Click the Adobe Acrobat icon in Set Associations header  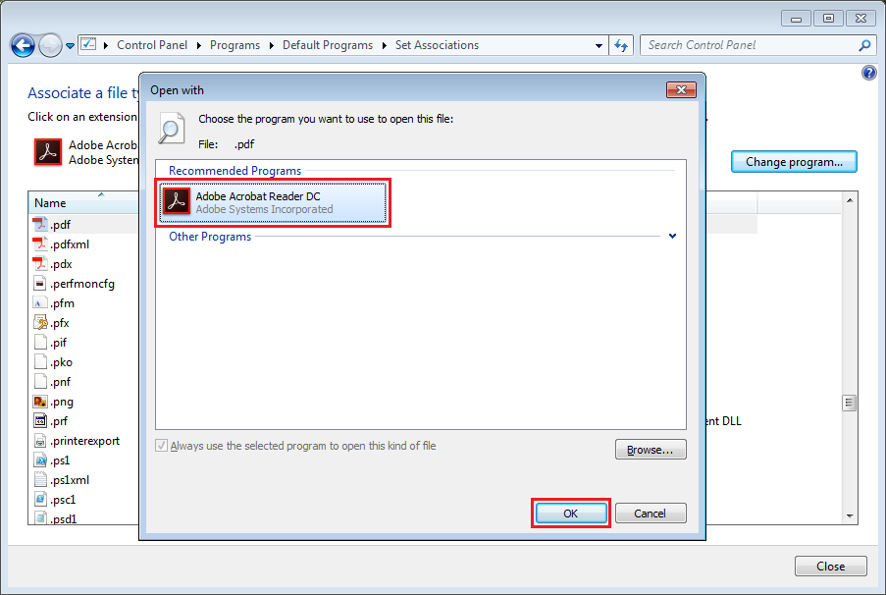[x=48, y=152]
